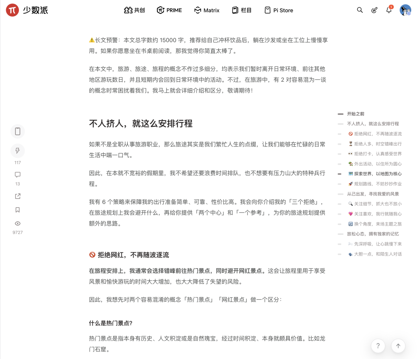Jump to 拒绝人多，时空错峰出行 outline entry
Screen dimensions: 417x359
coord(375,144)
